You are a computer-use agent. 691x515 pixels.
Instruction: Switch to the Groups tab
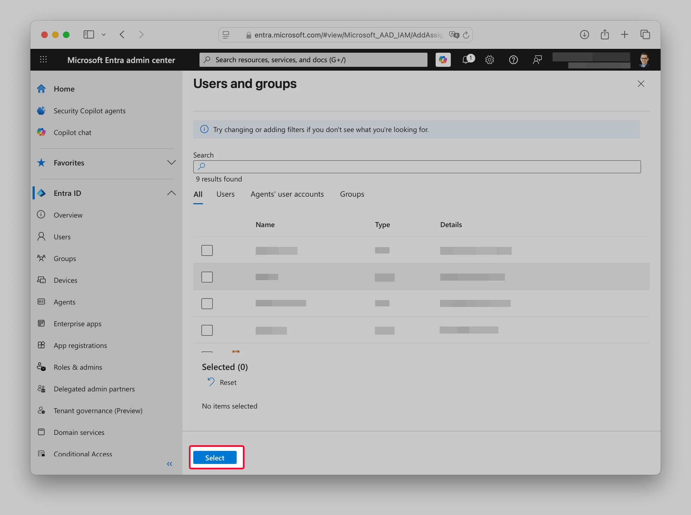point(352,194)
